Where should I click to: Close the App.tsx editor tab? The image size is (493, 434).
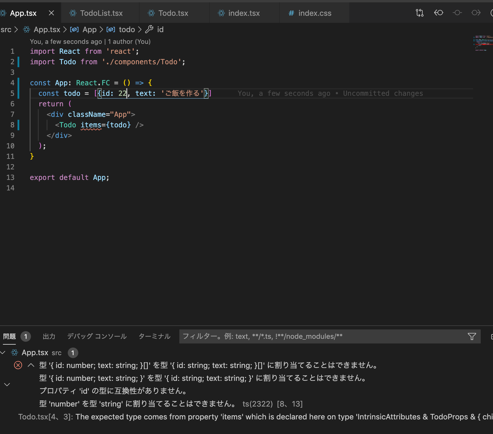51,13
